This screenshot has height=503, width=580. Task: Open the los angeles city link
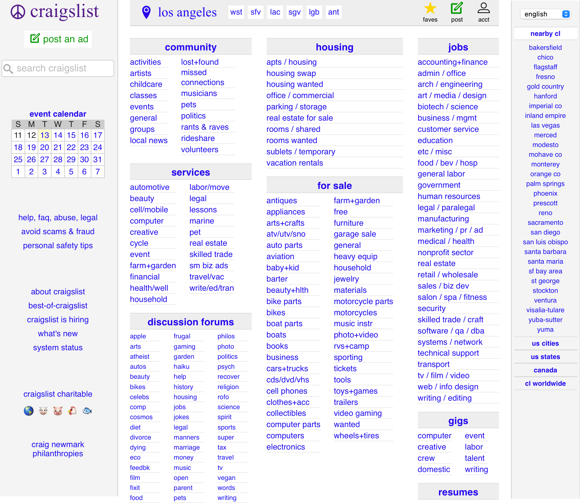[x=187, y=12]
